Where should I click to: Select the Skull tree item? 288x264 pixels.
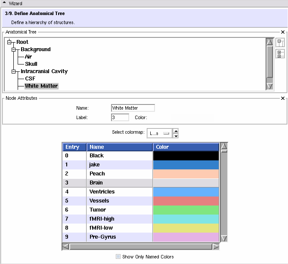click(31, 64)
